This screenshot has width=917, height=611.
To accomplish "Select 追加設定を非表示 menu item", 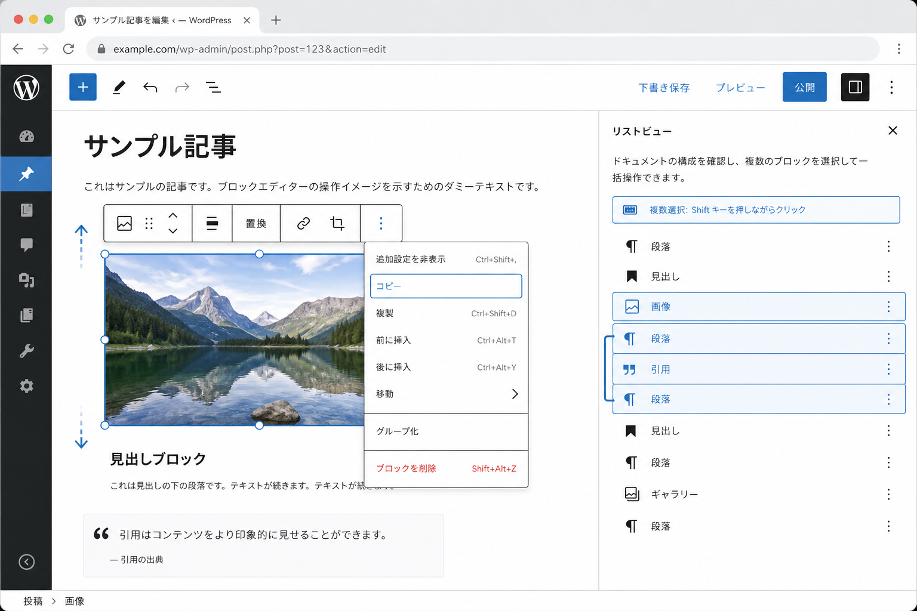I will tap(446, 259).
